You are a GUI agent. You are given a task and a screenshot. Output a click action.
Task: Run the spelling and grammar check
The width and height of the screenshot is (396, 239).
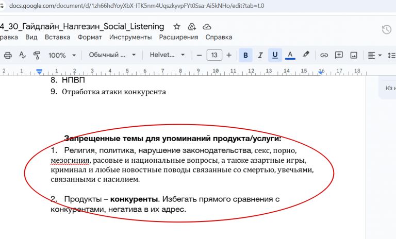click(x=22, y=55)
